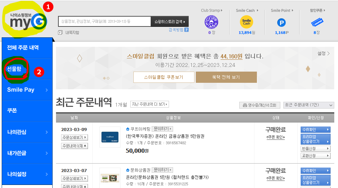Screen dimensions: 338x188
Task: Open 최근 주문내역 (7건) dropdown
Action: tap(309, 105)
